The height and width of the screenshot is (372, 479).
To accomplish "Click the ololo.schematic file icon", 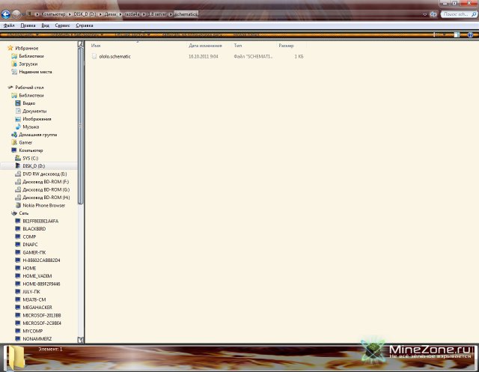I will 94,56.
